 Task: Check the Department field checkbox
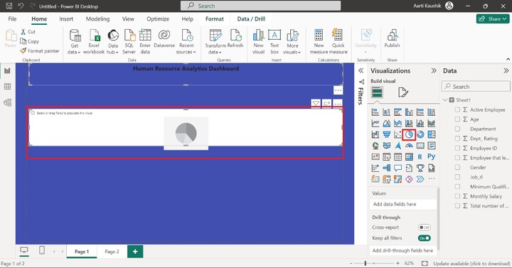tap(457, 129)
